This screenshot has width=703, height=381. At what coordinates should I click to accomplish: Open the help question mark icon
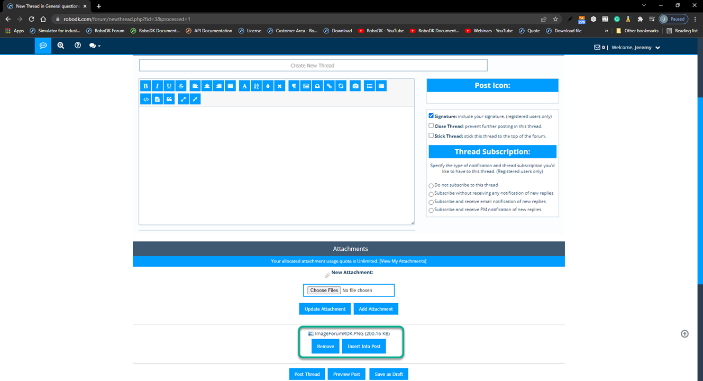78,46
